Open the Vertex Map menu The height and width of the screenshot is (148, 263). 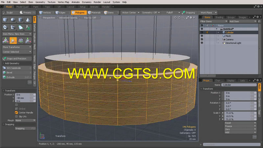[x=63, y=2]
